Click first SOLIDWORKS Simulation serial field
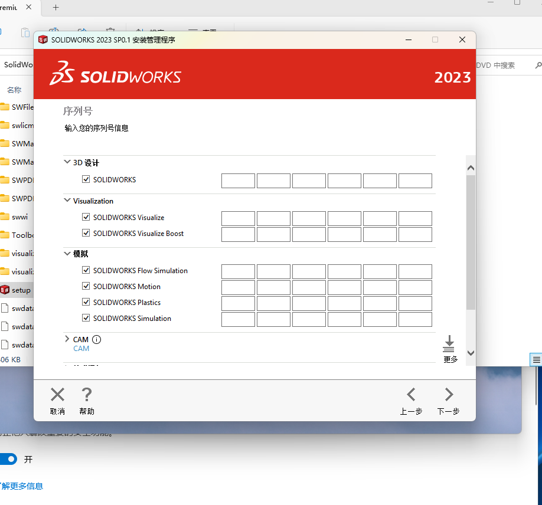This screenshot has height=505, width=542. [x=238, y=320]
